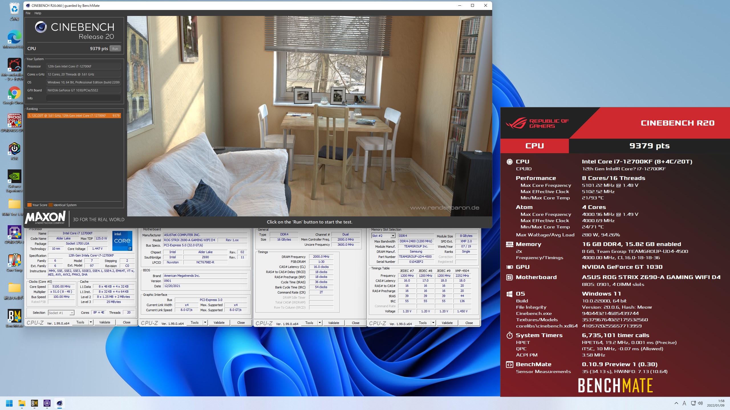Open the Recycle Bin desktop icon
Image resolution: width=730 pixels, height=410 pixels.
[x=14, y=11]
